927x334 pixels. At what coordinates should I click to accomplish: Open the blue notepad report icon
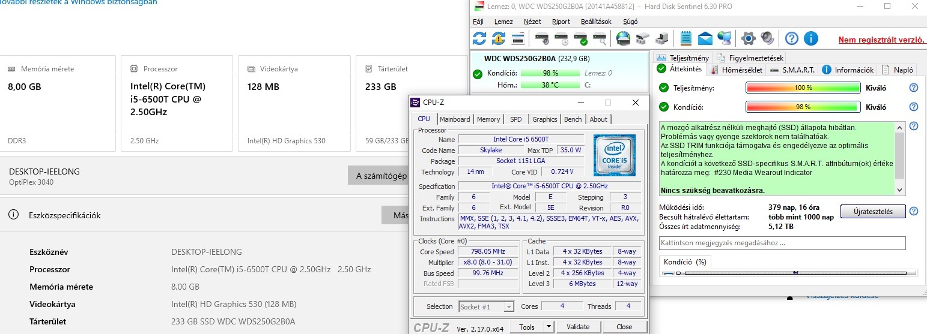pos(685,39)
